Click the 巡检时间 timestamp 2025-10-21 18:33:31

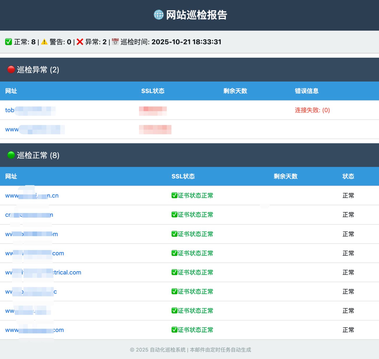pos(186,42)
